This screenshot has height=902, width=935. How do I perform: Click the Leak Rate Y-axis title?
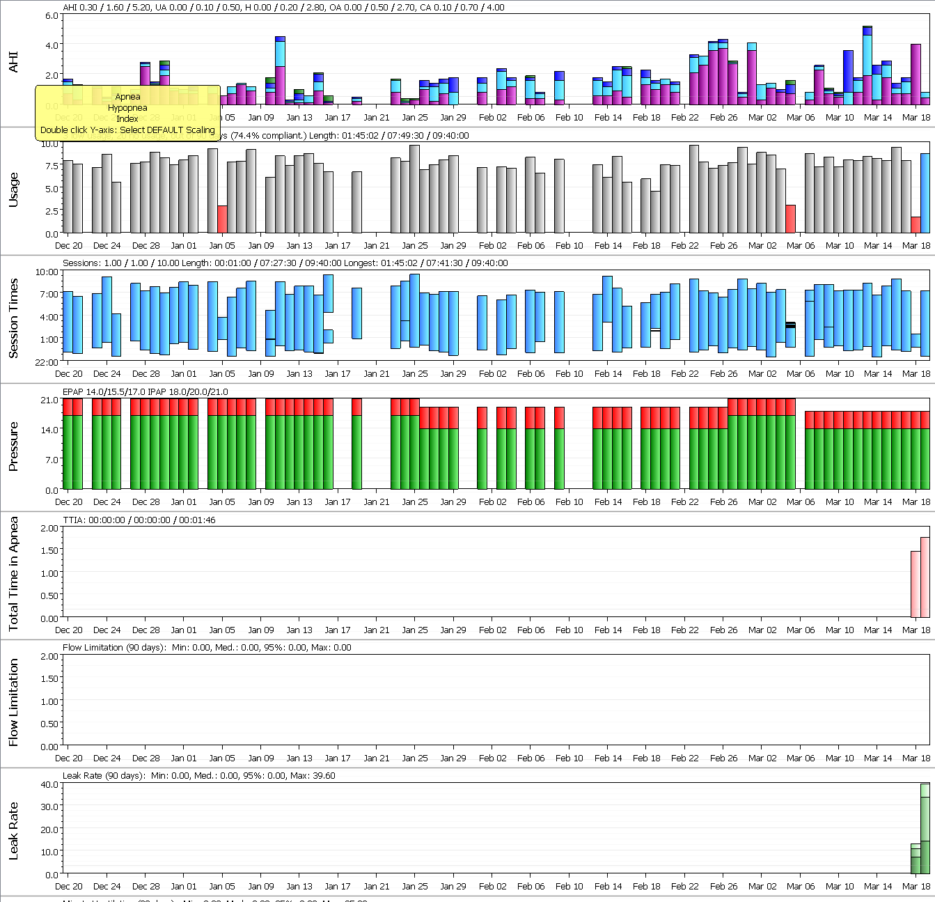coord(14,831)
